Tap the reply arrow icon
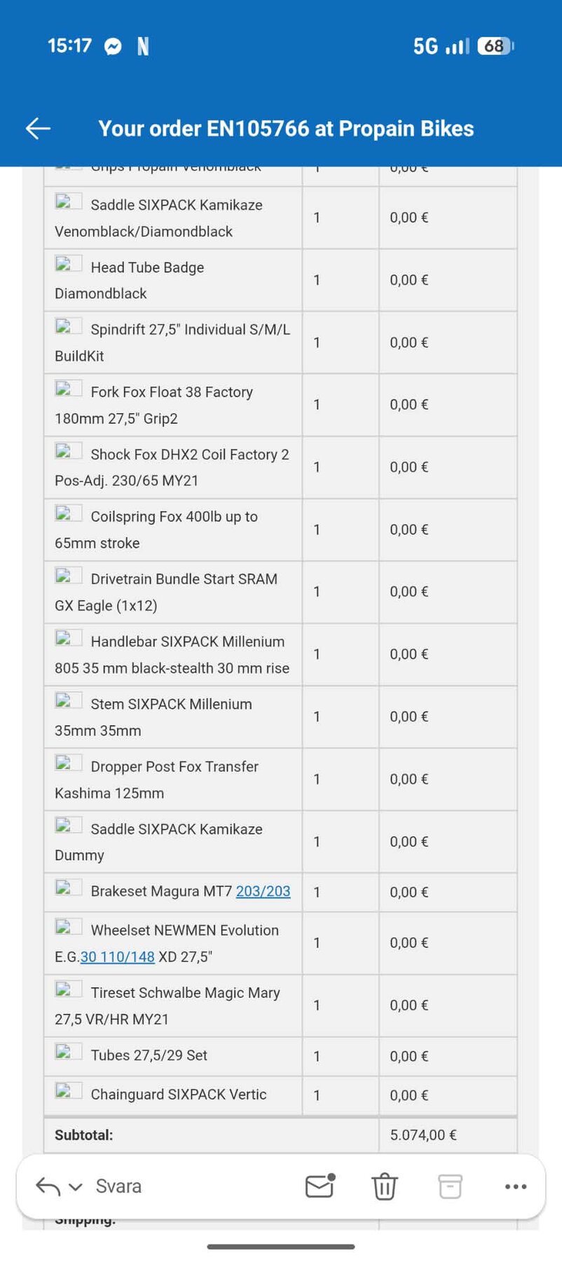 pyautogui.click(x=48, y=1187)
